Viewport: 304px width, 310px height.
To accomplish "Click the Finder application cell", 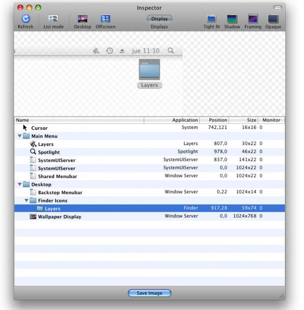I will (190, 208).
